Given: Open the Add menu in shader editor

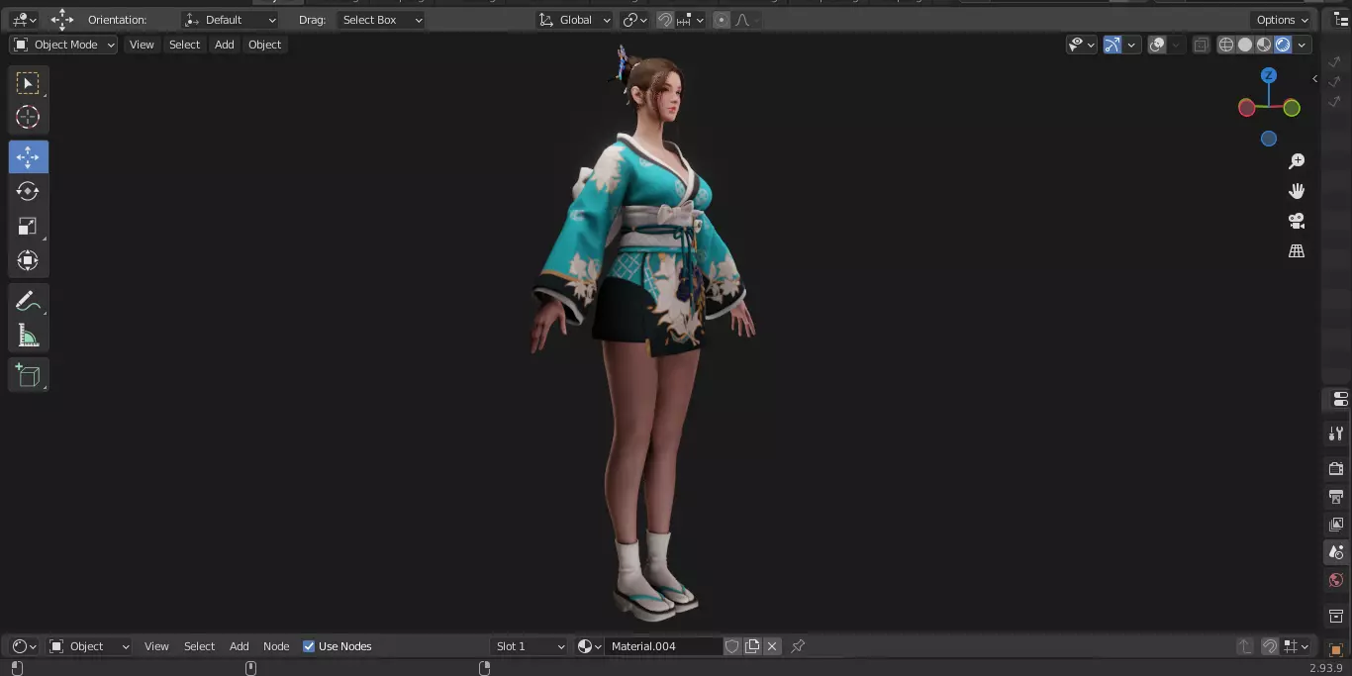Looking at the screenshot, I should [240, 646].
